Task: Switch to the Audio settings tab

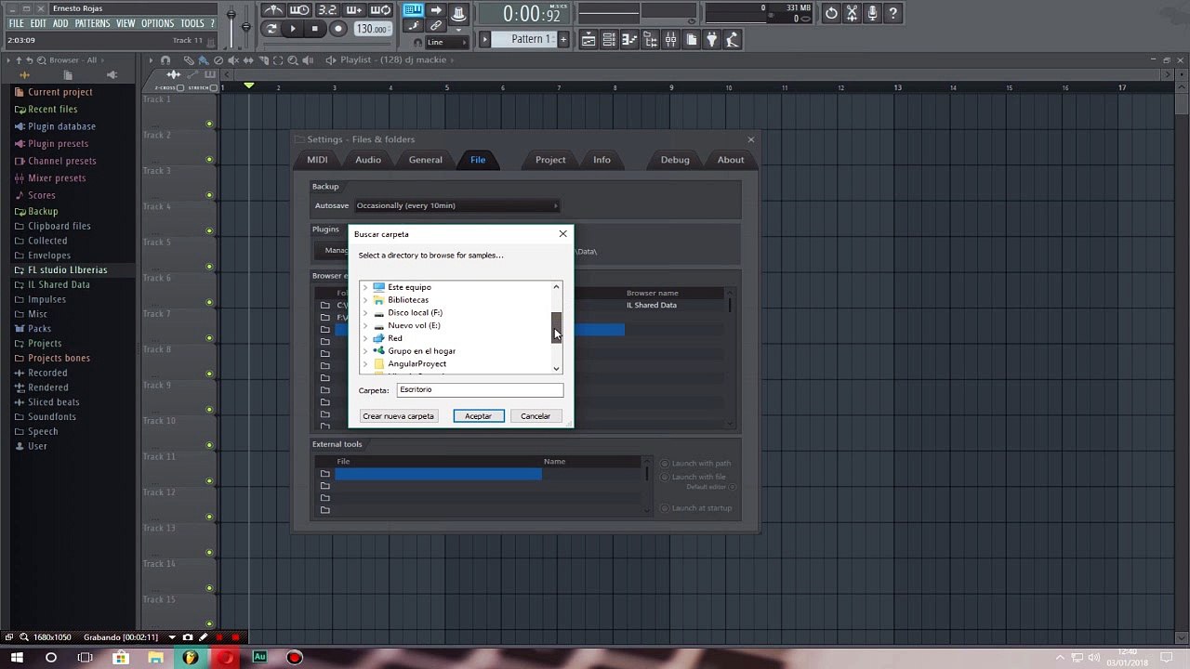Action: [x=368, y=160]
